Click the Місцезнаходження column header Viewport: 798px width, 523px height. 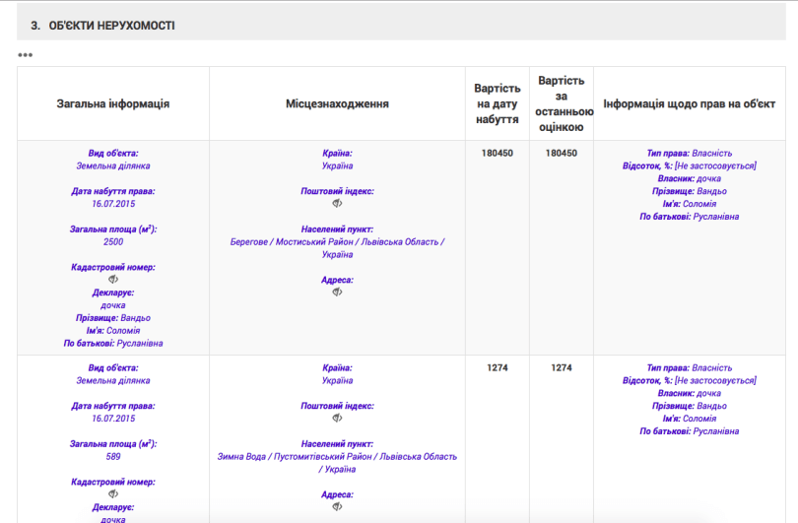pos(337,103)
